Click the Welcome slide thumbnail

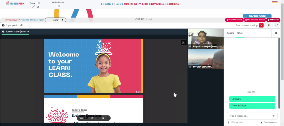point(94,66)
